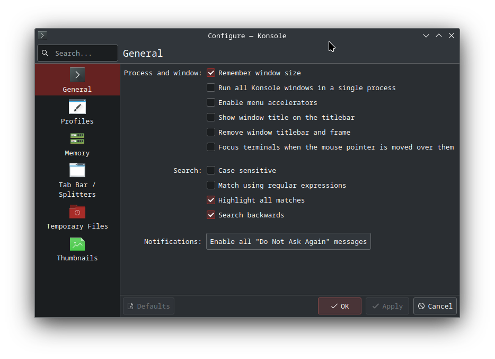Enable Remove window titlebar and frame
This screenshot has width=495, height=359.
click(211, 133)
